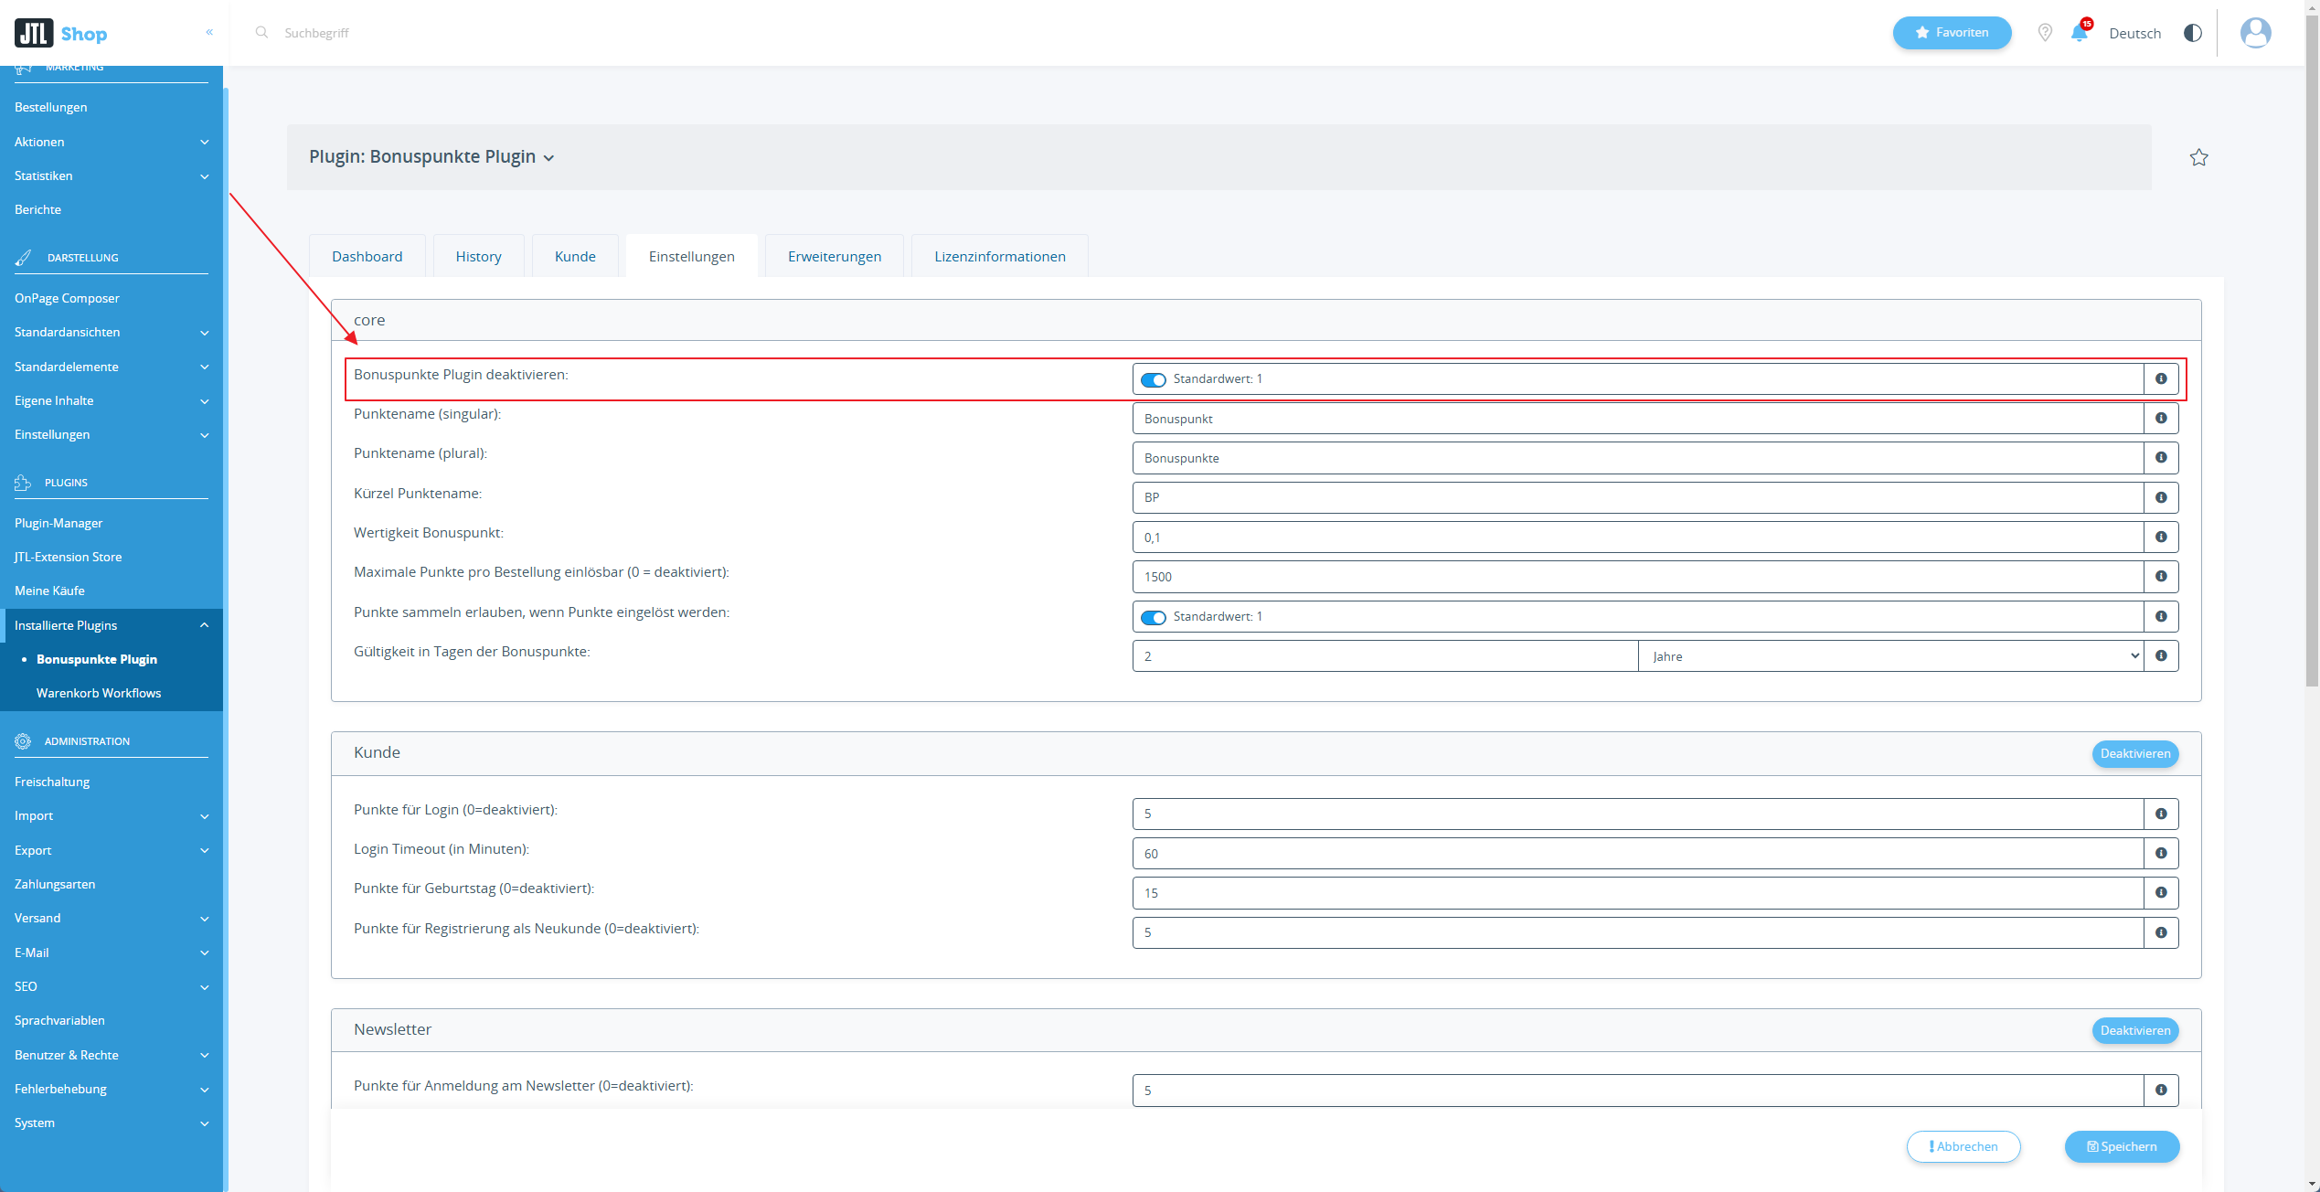Click the Plugins puzzle icon
Image resolution: width=2320 pixels, height=1192 pixels.
click(x=23, y=483)
